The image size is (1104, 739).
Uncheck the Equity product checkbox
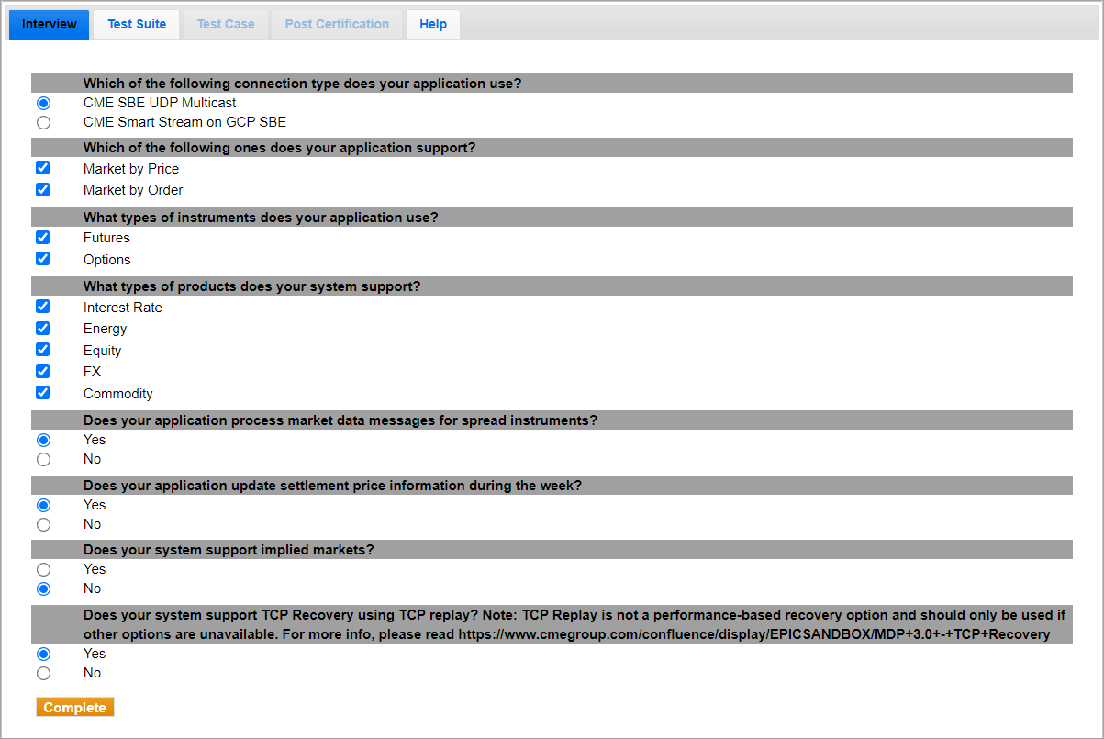pyautogui.click(x=42, y=350)
